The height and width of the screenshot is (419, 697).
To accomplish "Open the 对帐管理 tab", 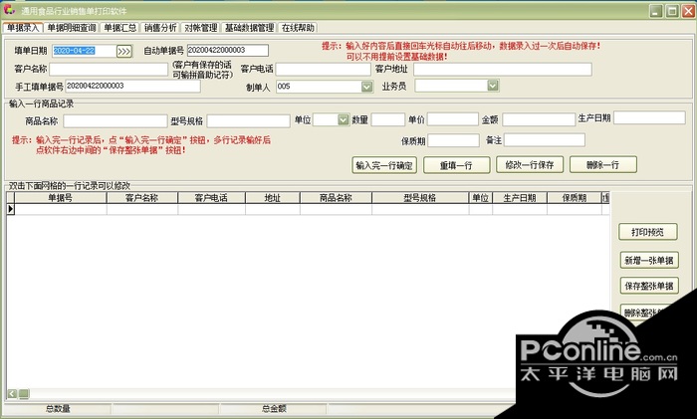I will 200,28.
